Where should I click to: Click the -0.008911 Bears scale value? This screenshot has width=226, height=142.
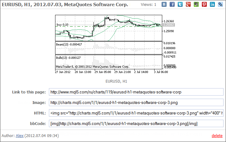170,53
